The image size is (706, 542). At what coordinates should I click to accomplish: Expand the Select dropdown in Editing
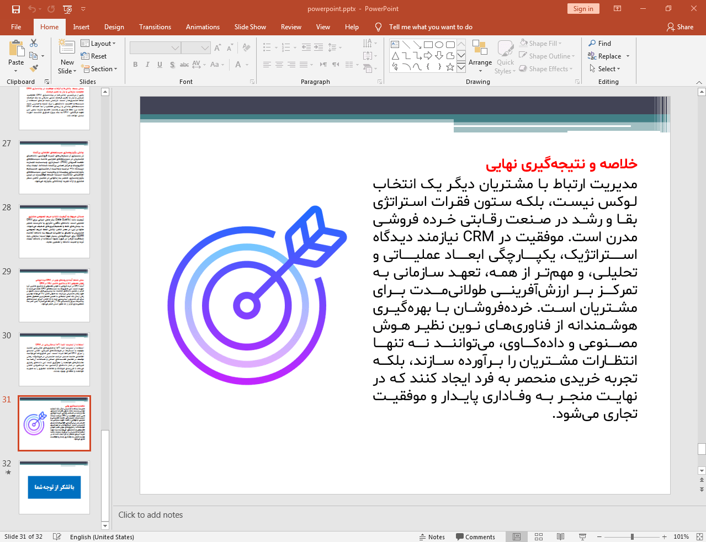click(605, 69)
